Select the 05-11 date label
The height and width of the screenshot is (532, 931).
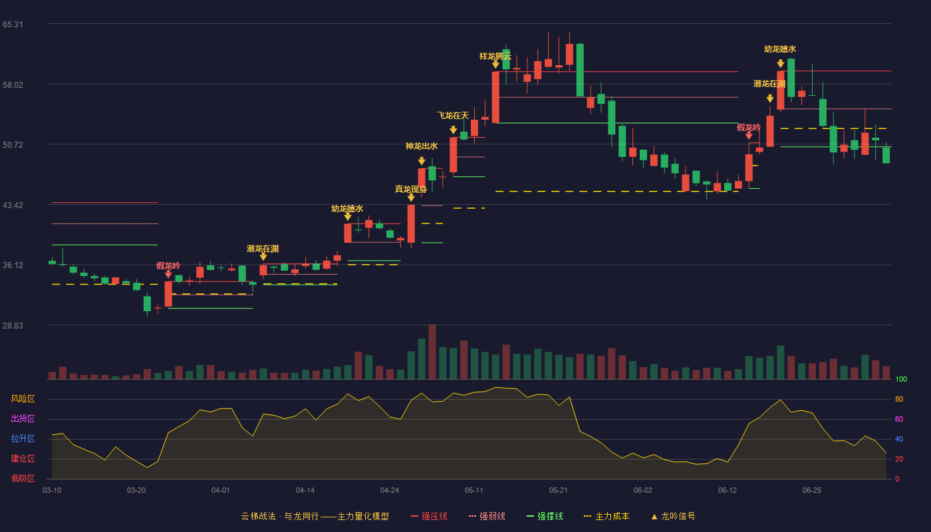[474, 490]
